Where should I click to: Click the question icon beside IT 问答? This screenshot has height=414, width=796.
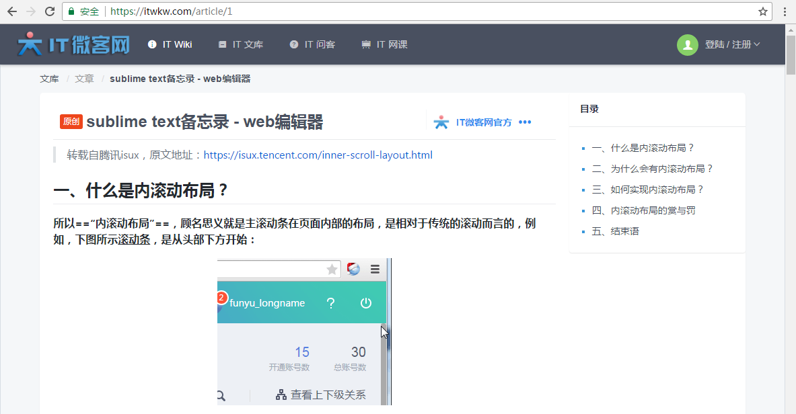pos(294,44)
